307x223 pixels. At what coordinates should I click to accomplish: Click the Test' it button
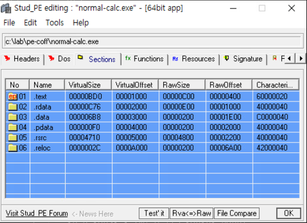click(154, 213)
